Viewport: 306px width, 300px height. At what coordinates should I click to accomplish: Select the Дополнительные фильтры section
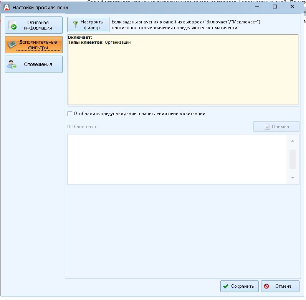[x=34, y=45]
